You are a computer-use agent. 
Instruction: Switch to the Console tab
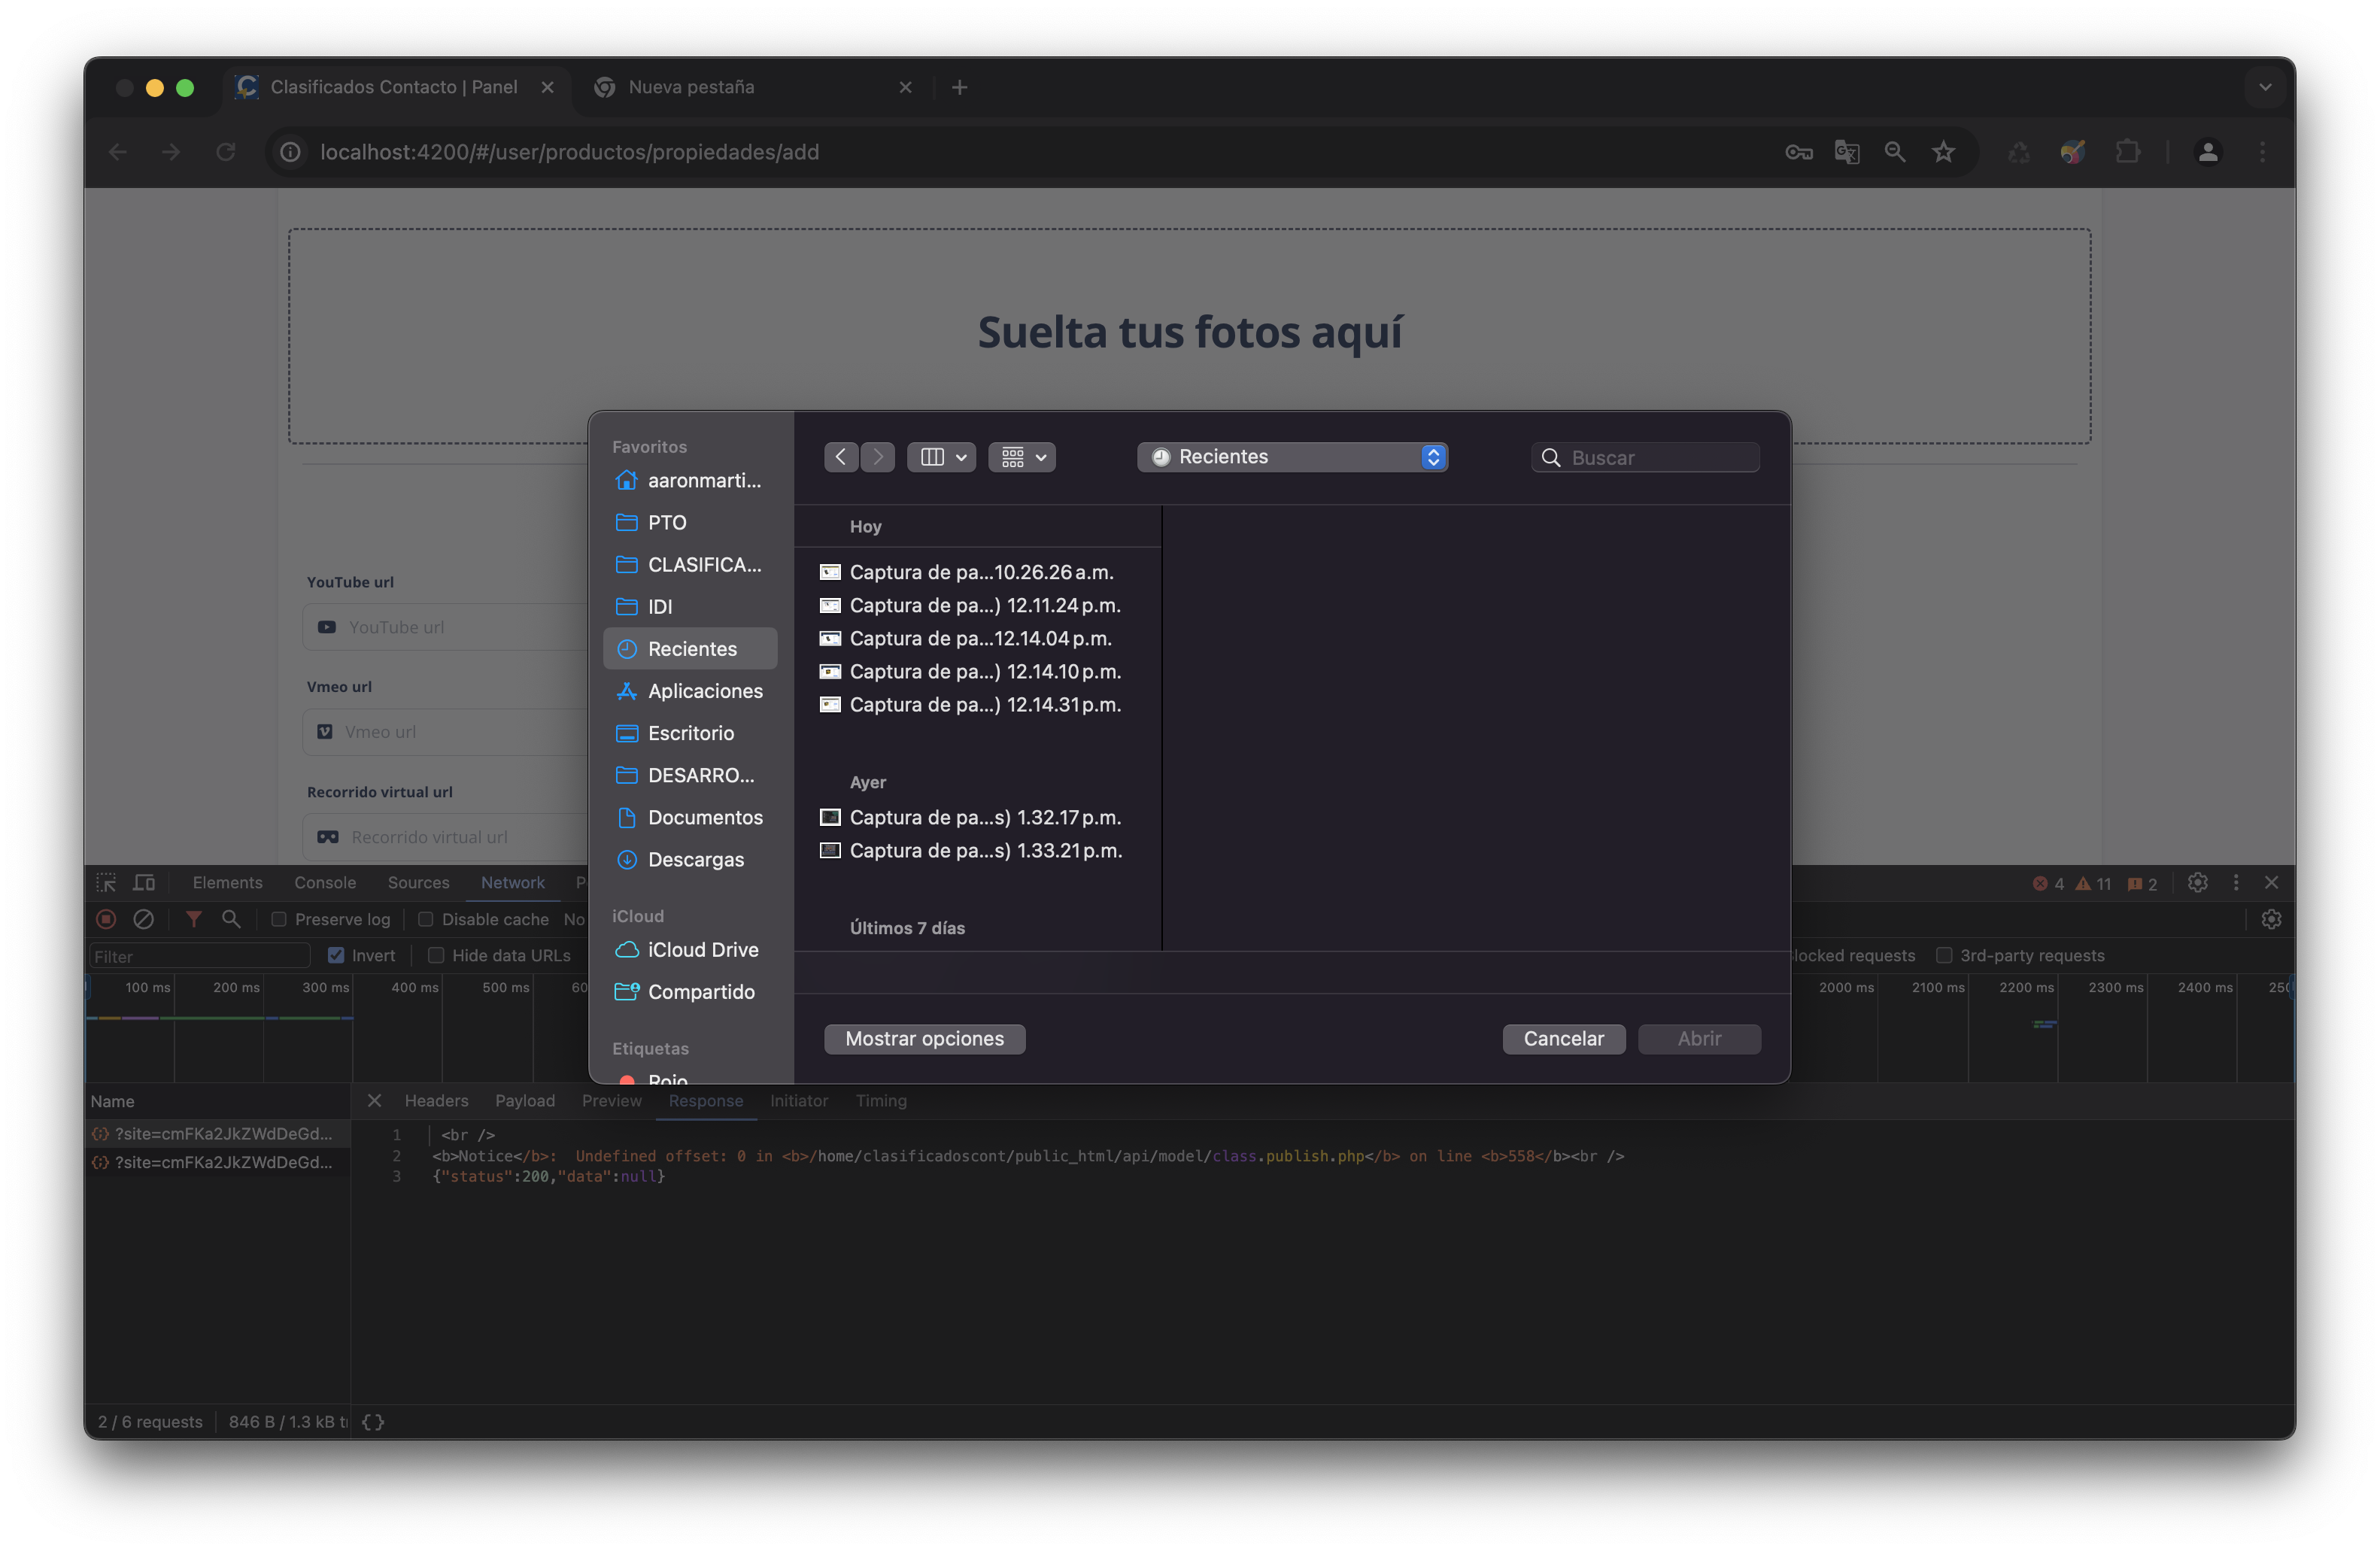(x=325, y=882)
